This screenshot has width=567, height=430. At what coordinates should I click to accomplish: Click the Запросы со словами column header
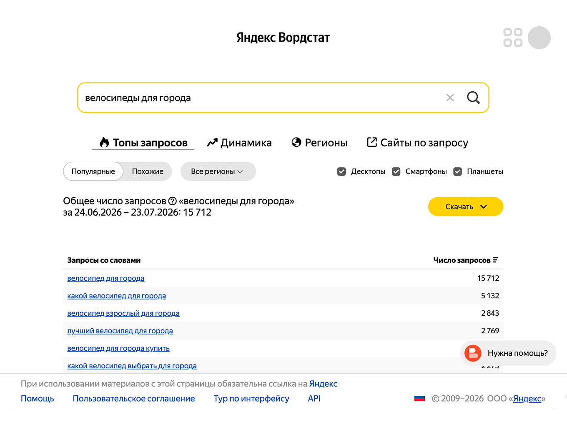(x=104, y=260)
